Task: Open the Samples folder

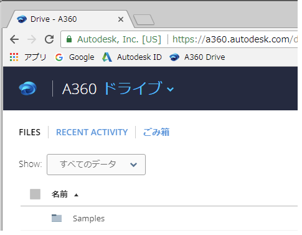Action: coord(88,218)
